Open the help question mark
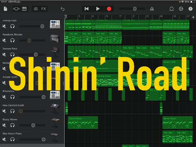The width and height of the screenshot is (196, 147). tap(190, 9)
